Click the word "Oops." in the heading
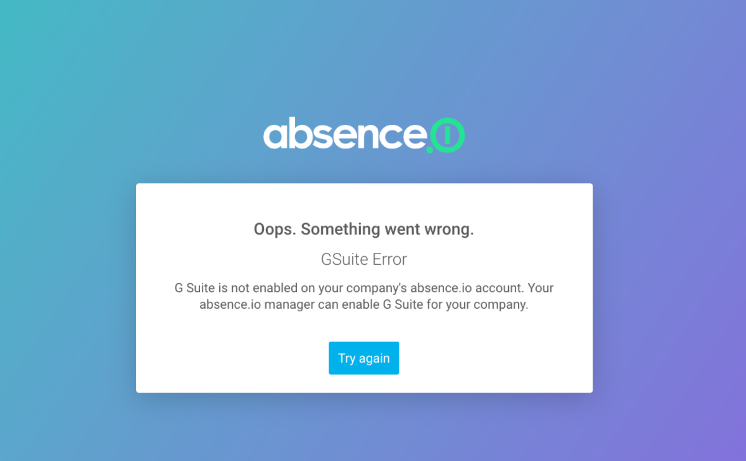This screenshot has height=461, width=746. coord(275,229)
